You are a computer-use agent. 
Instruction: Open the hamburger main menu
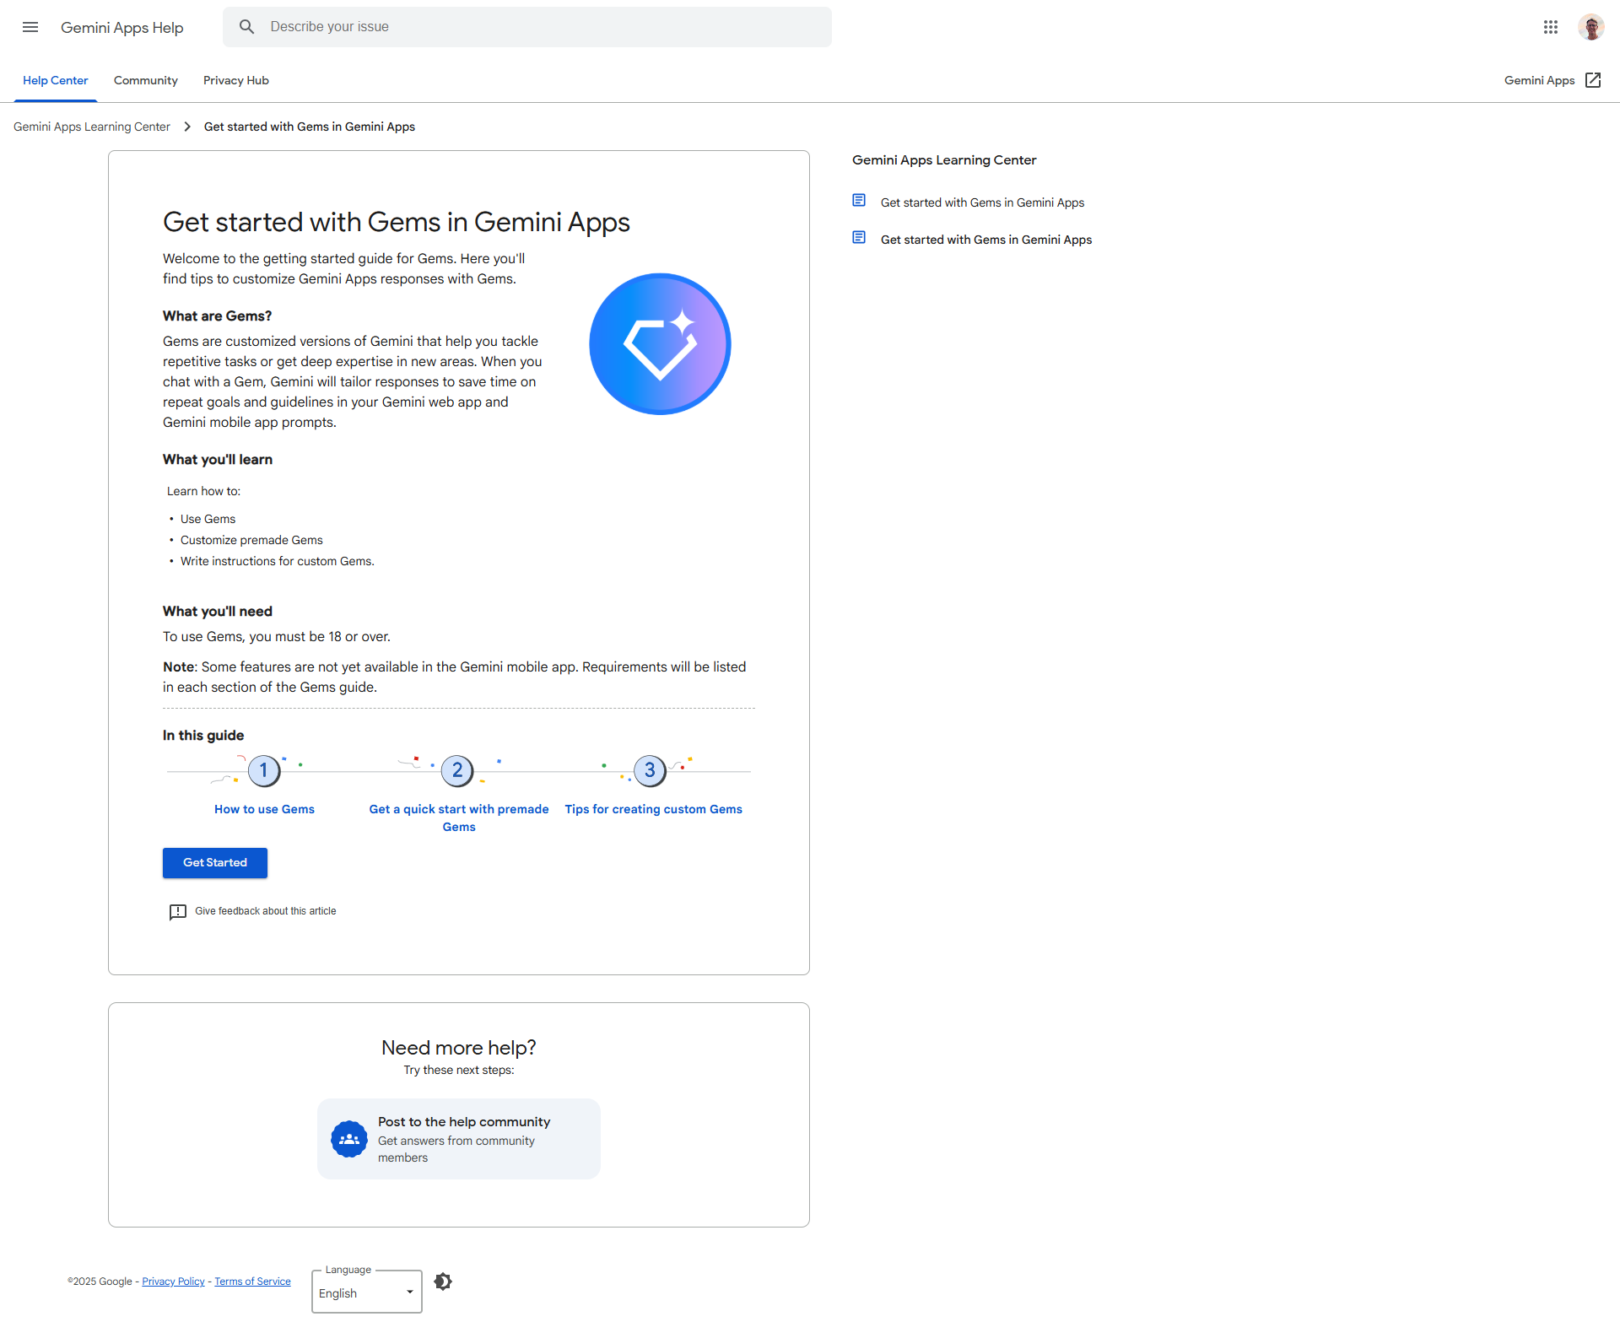(30, 27)
